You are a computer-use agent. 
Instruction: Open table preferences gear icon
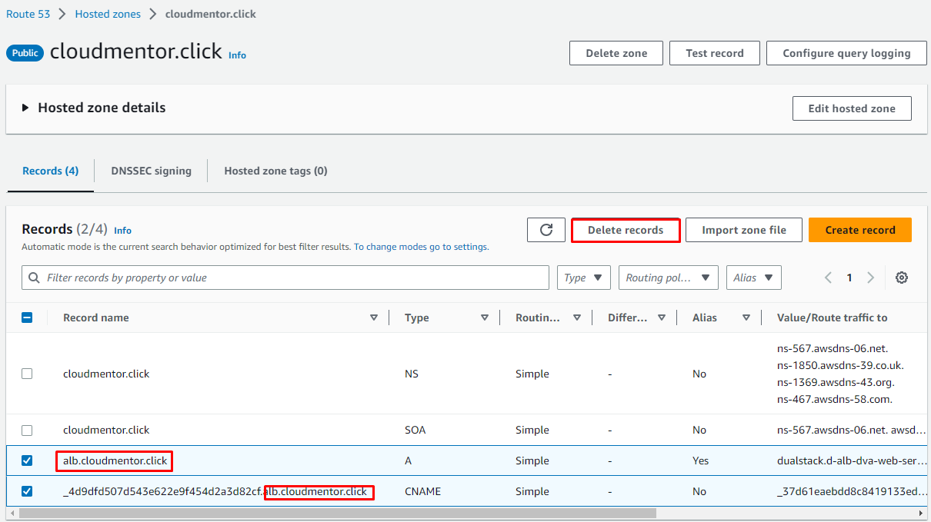click(902, 278)
